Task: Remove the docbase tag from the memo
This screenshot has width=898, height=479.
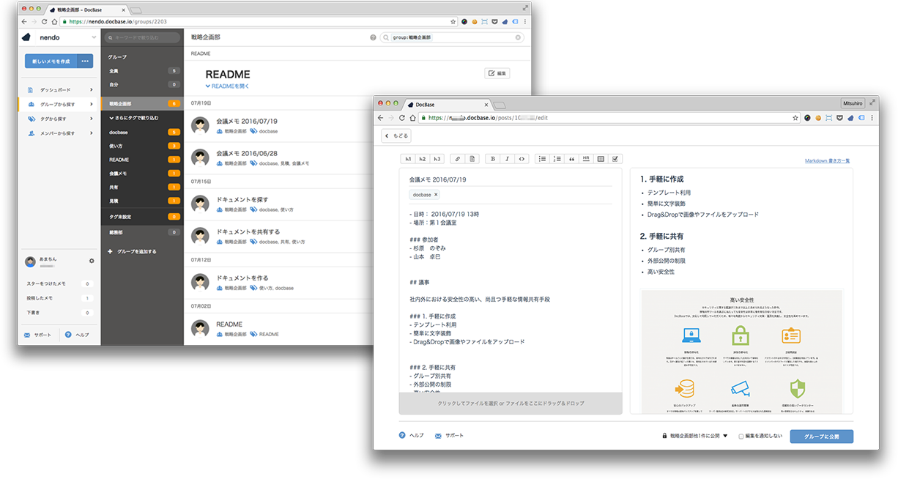Action: (x=436, y=195)
